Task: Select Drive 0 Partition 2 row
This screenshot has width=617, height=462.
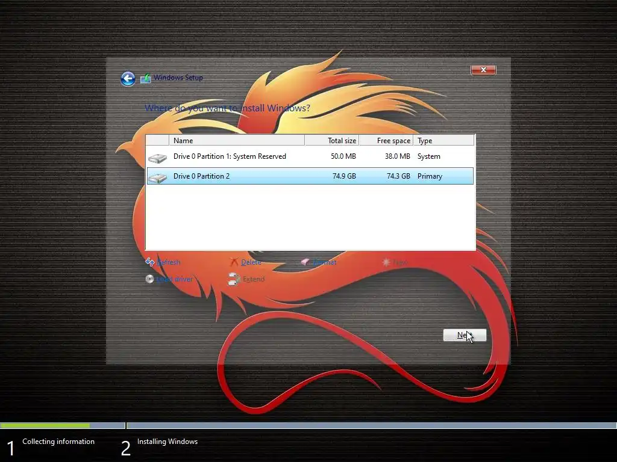Action: [310, 176]
